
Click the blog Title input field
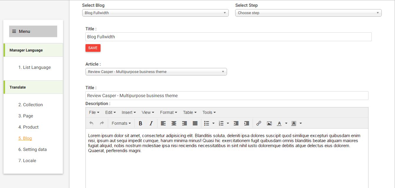tap(228, 37)
